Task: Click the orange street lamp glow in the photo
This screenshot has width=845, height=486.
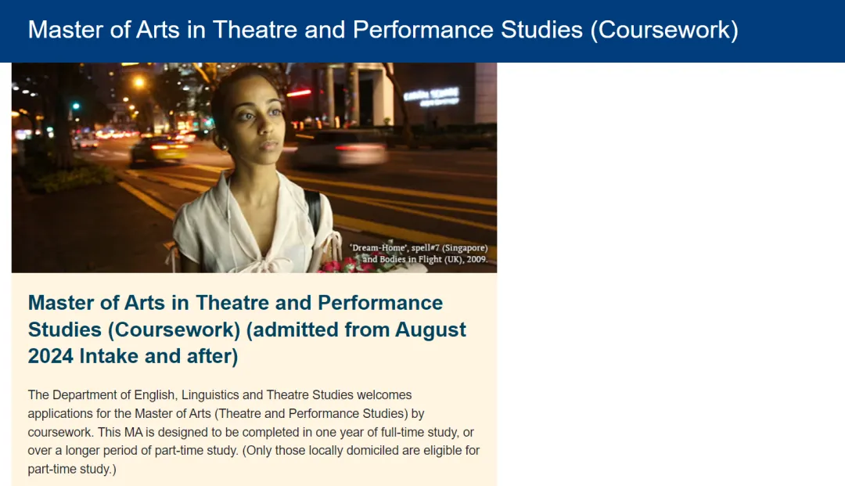Action: [x=139, y=82]
